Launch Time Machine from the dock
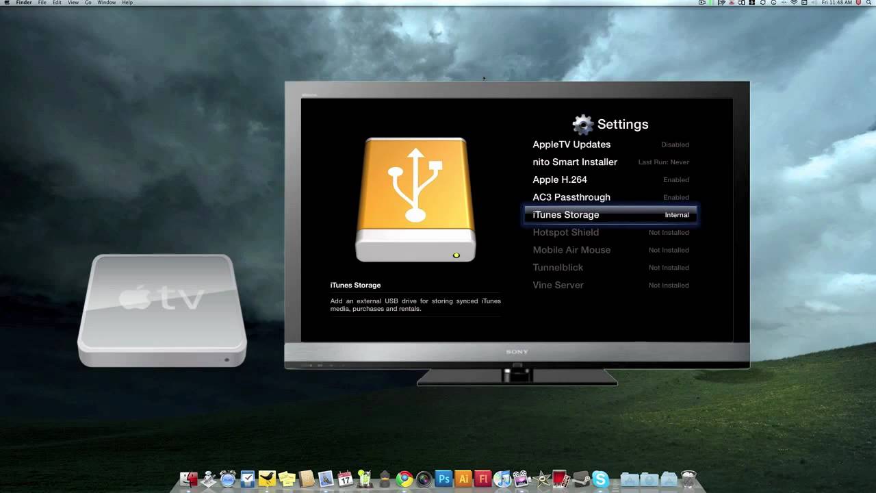 227,479
